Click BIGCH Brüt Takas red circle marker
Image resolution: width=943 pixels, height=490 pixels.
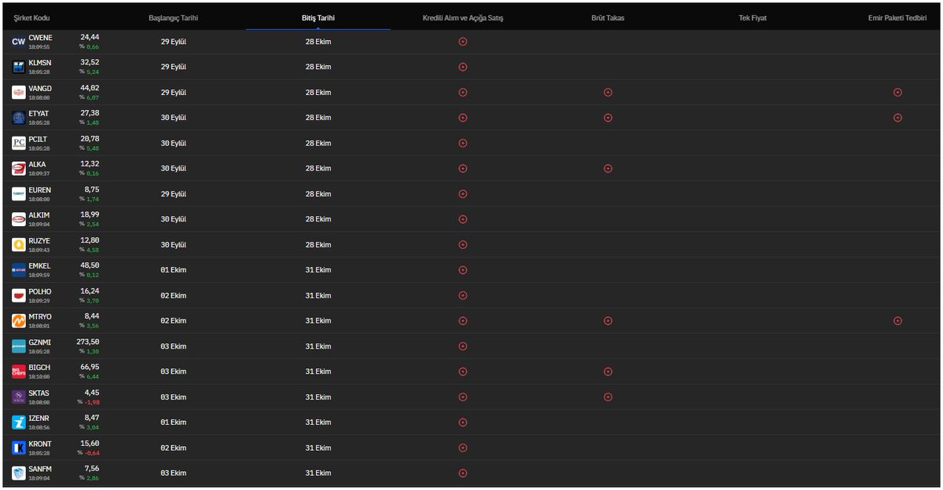pyautogui.click(x=607, y=371)
